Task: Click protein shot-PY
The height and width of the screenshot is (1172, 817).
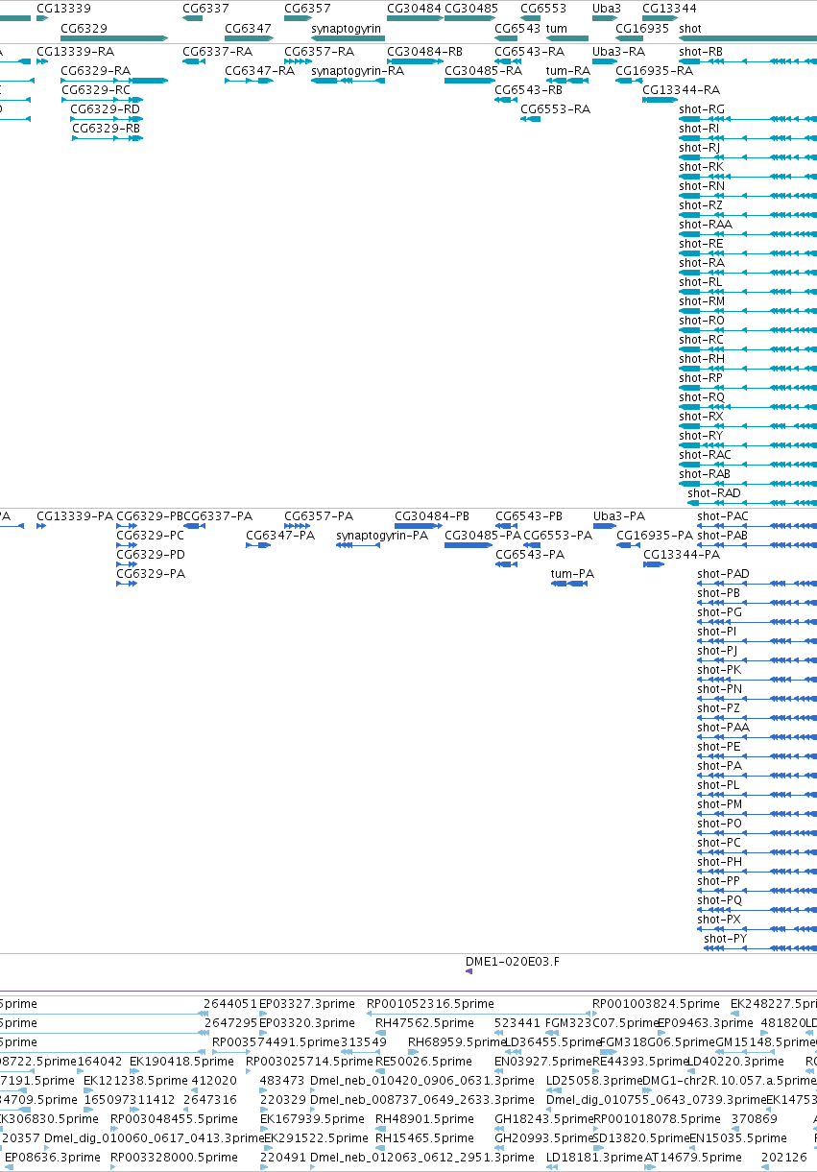Action: pos(725,938)
